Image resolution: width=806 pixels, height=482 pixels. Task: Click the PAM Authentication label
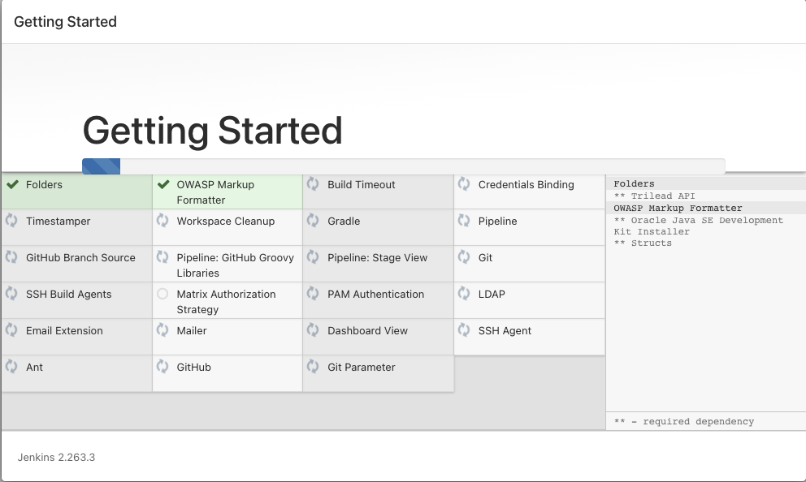point(375,294)
